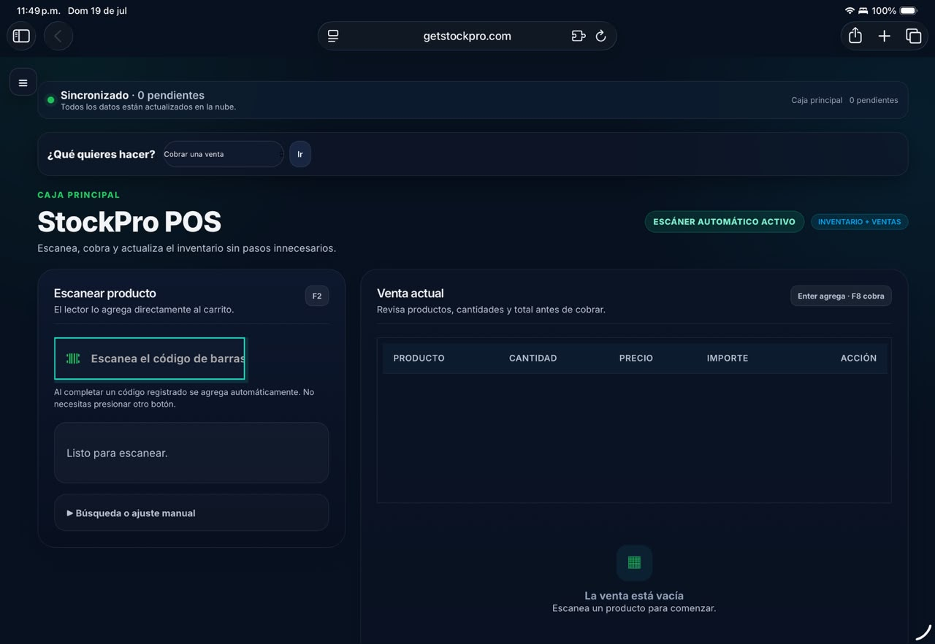Tap the 11:49 p.m. clock

tap(38, 11)
